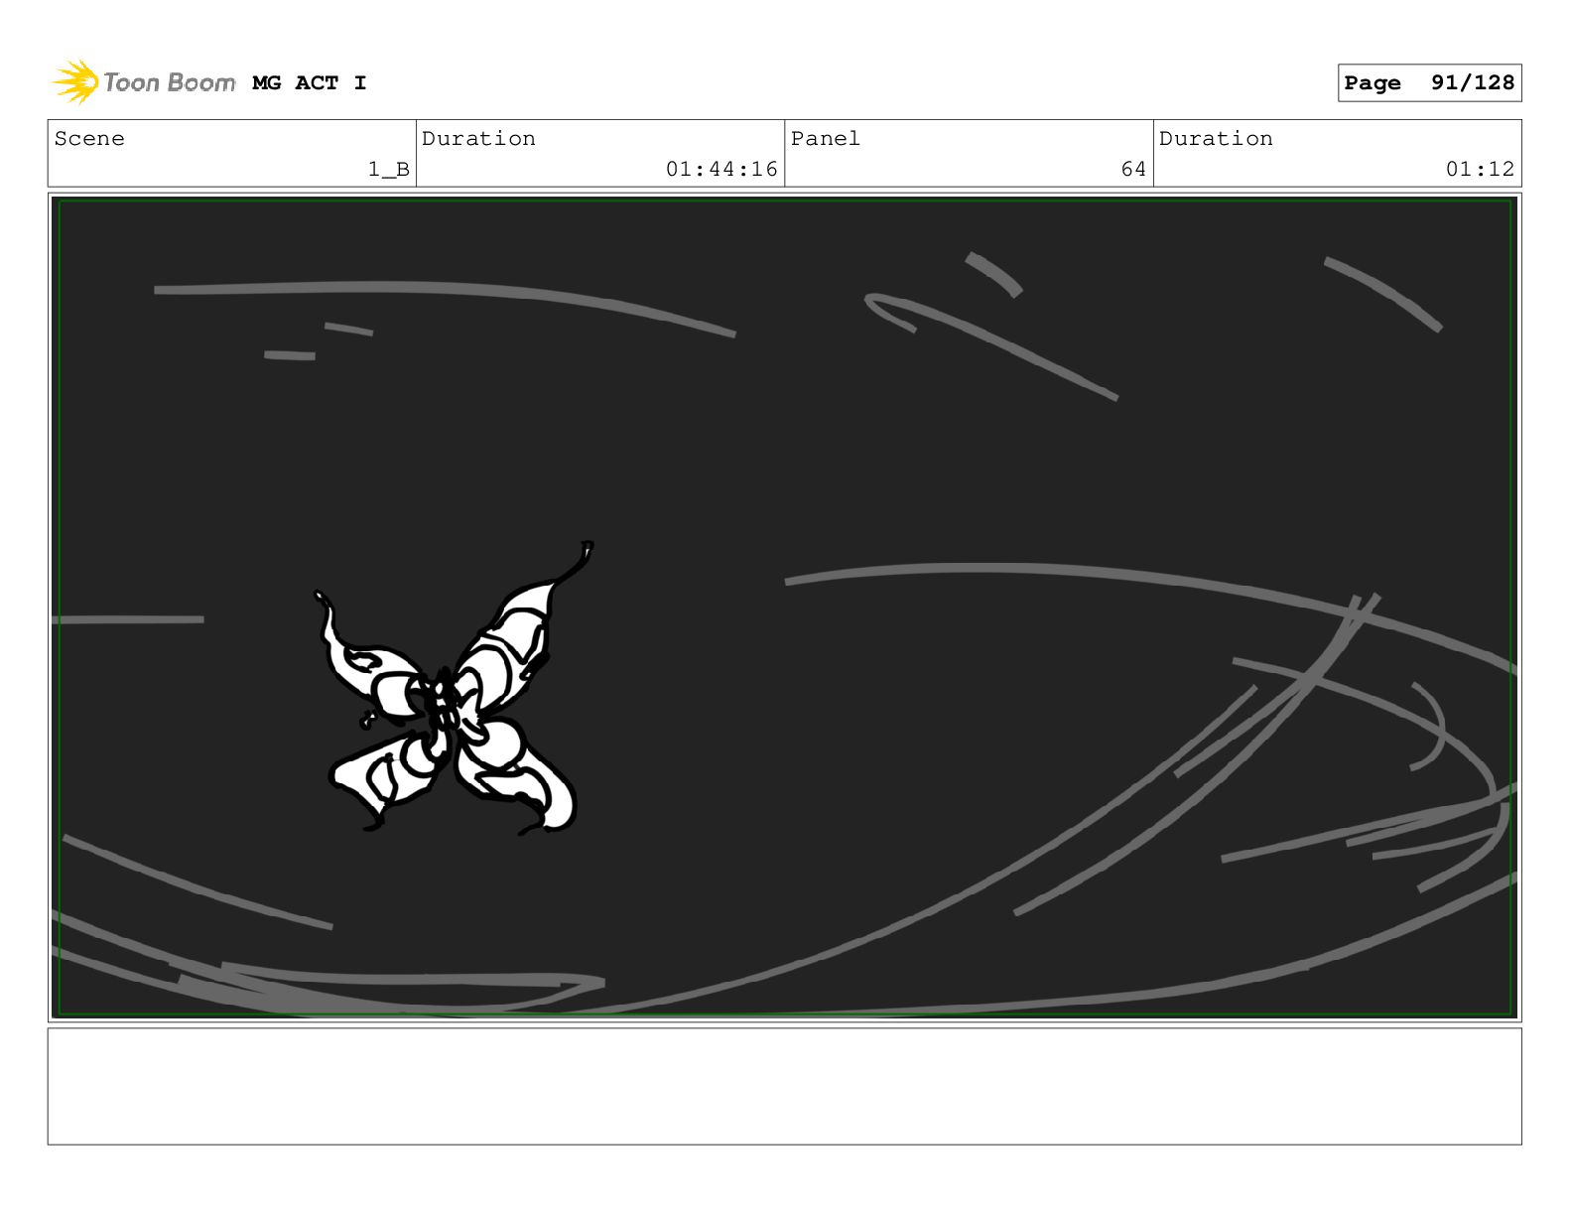Click the Toon Boom logo

coord(143,81)
